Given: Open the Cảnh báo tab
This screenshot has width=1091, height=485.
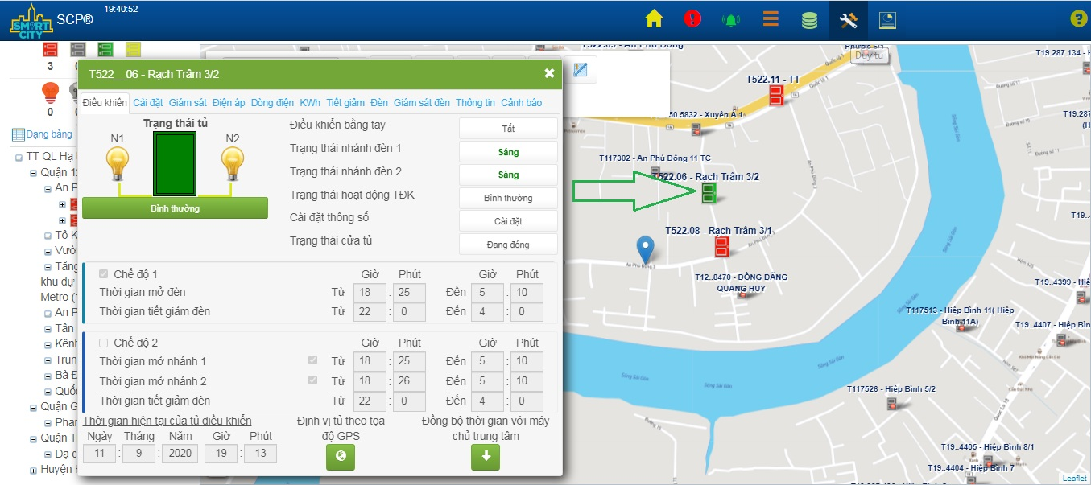Looking at the screenshot, I should pyautogui.click(x=521, y=103).
